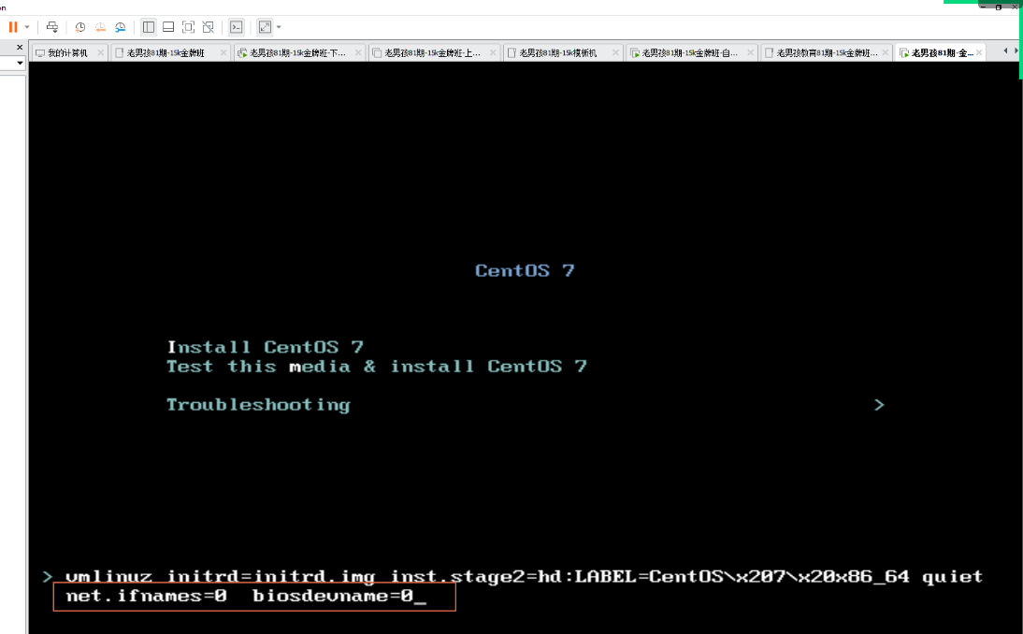Close the 老男孩81期-15k金牌班-自 tab
Screen dimensions: 1023x634
(x=750, y=52)
